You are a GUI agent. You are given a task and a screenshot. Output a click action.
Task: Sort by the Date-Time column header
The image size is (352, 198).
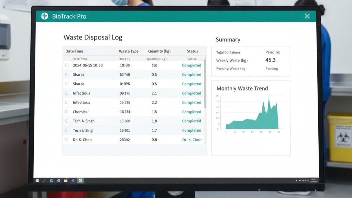74,51
